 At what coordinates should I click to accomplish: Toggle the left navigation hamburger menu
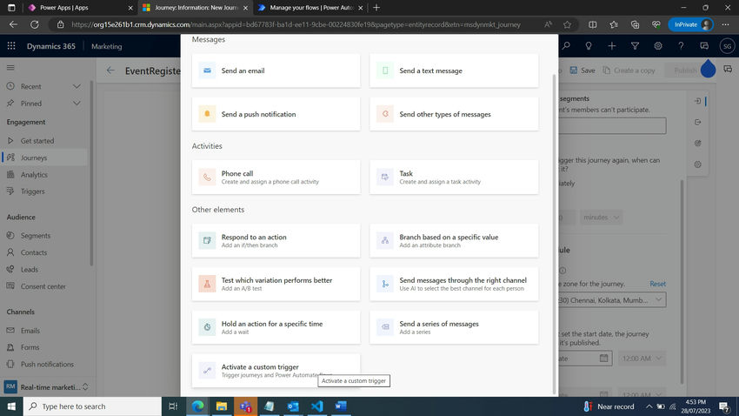pyautogui.click(x=10, y=68)
